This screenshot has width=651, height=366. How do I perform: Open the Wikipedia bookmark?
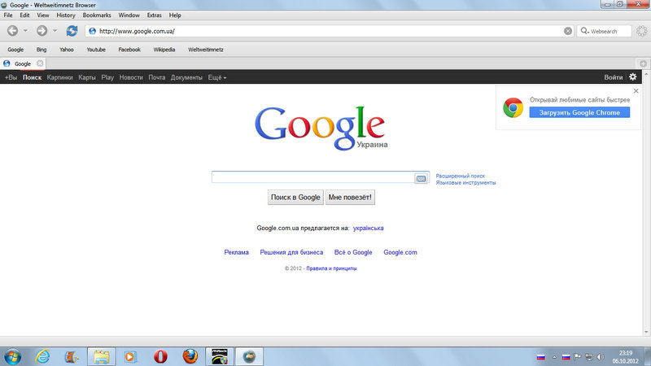coord(164,50)
